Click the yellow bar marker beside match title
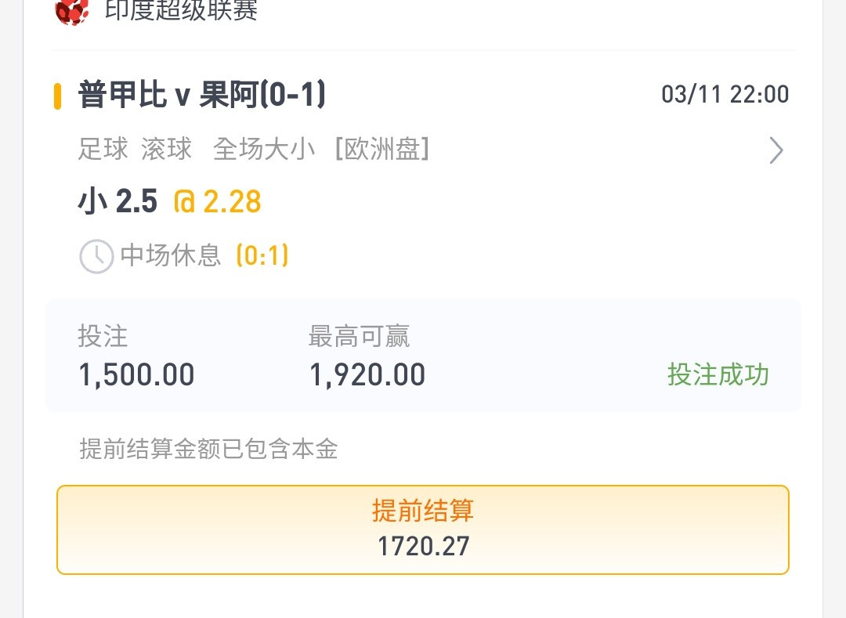Screen dimensions: 846x618 58,96
